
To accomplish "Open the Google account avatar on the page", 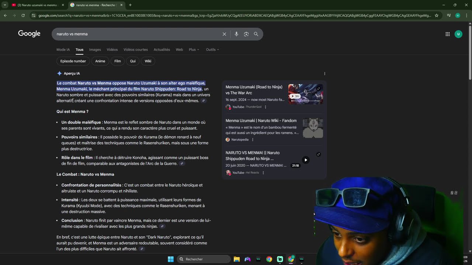I will [x=458, y=34].
